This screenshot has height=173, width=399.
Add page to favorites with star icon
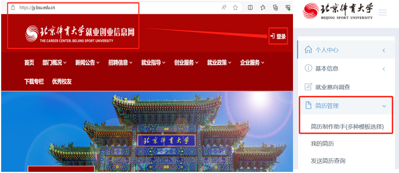pyautogui.click(x=235, y=7)
